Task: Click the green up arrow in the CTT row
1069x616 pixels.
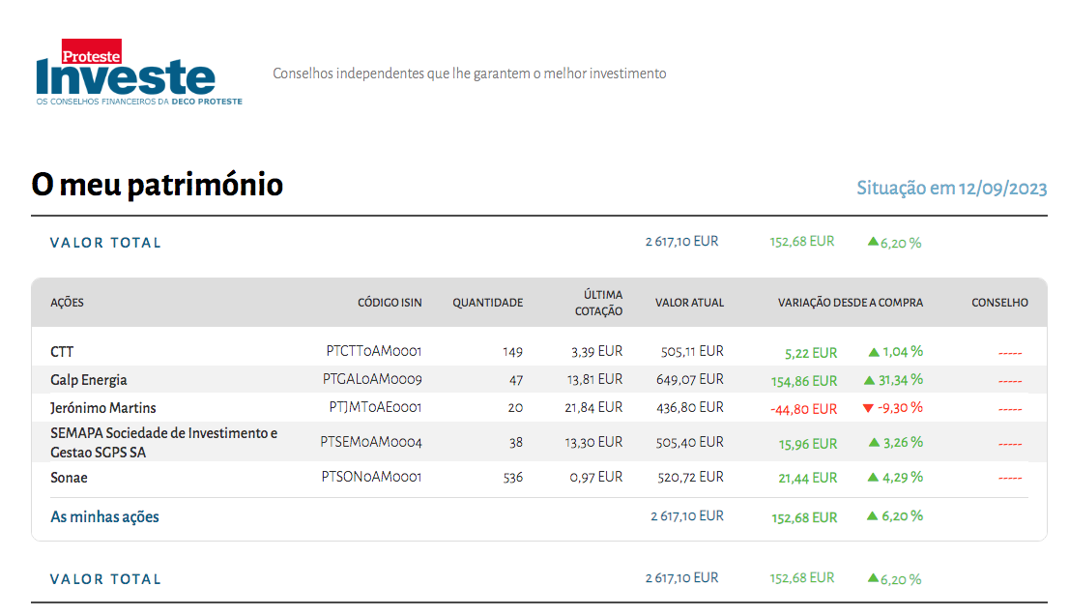Action: coord(874,352)
